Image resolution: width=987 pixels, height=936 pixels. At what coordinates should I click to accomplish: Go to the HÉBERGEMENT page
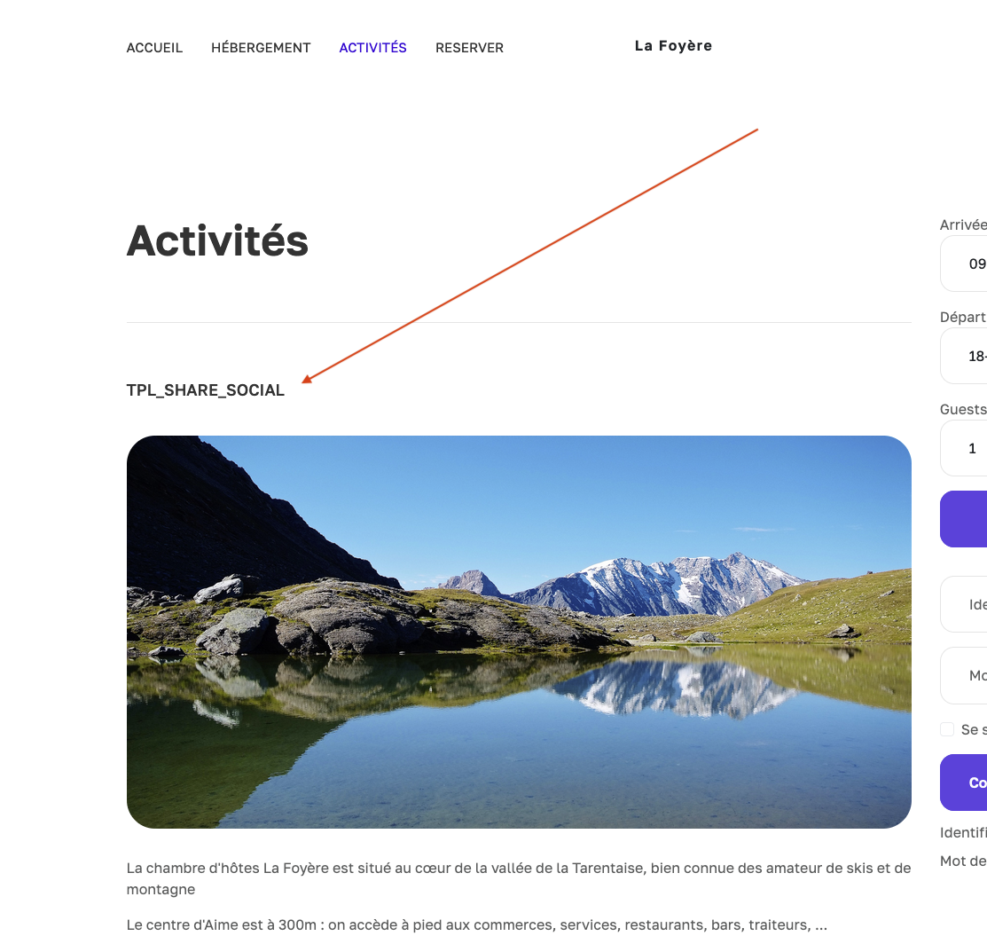click(x=261, y=48)
